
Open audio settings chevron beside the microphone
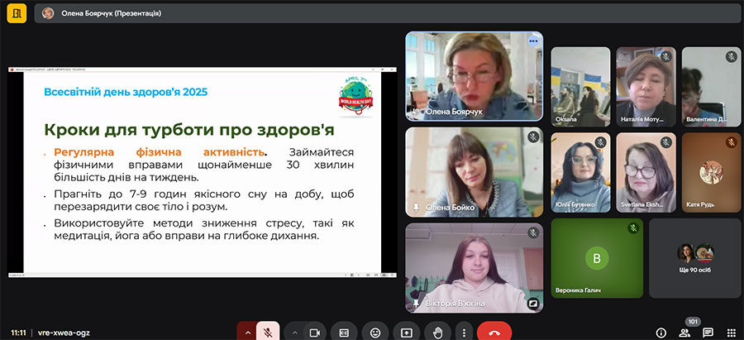[246, 333]
